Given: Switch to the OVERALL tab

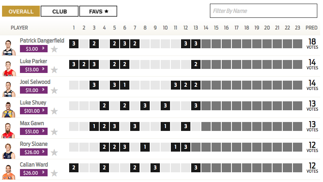Looking at the screenshot, I should [21, 11].
